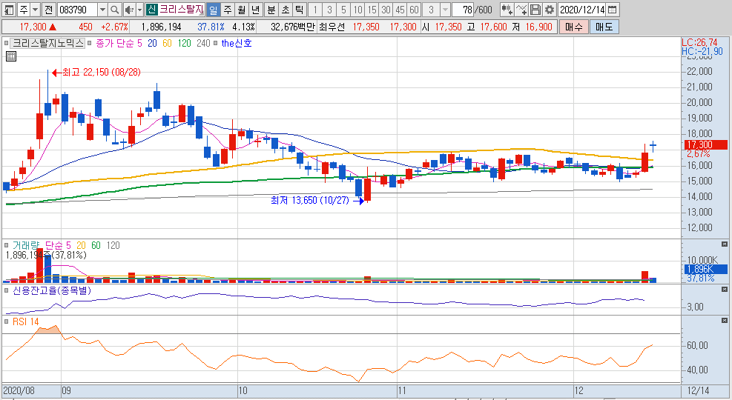
Task: Choose interval 45 button
Action: pyautogui.click(x=400, y=10)
